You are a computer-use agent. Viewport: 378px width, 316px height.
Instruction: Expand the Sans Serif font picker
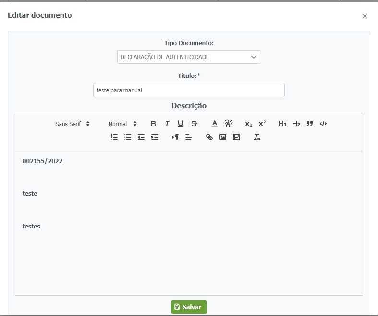(73, 124)
